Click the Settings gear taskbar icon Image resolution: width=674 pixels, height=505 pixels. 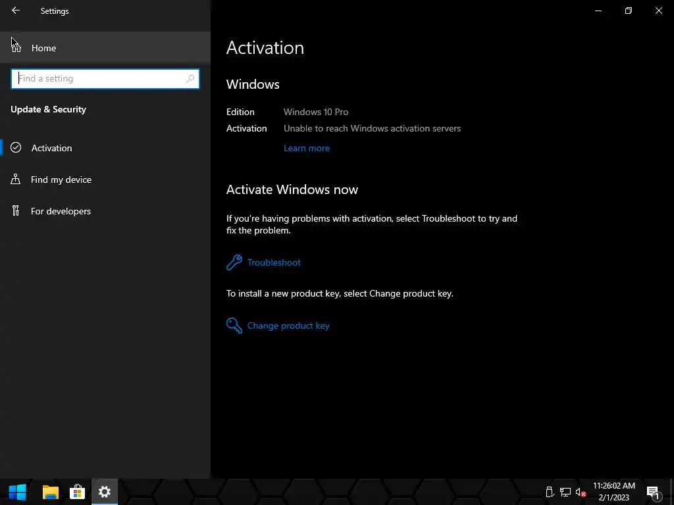point(105,492)
